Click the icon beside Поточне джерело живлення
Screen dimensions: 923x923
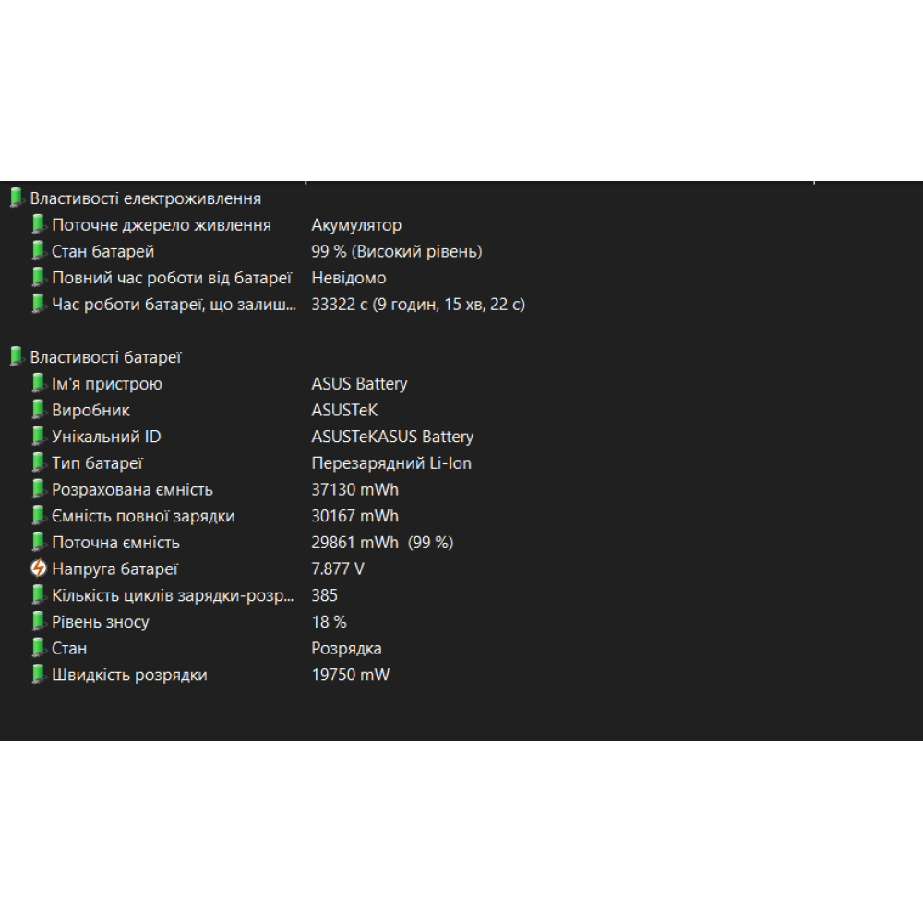(38, 225)
